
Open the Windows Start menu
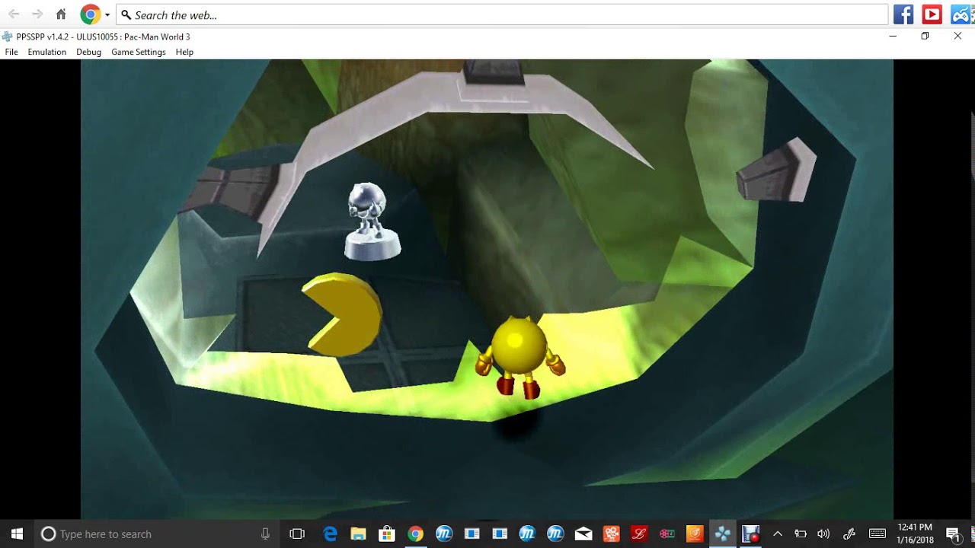(x=17, y=534)
